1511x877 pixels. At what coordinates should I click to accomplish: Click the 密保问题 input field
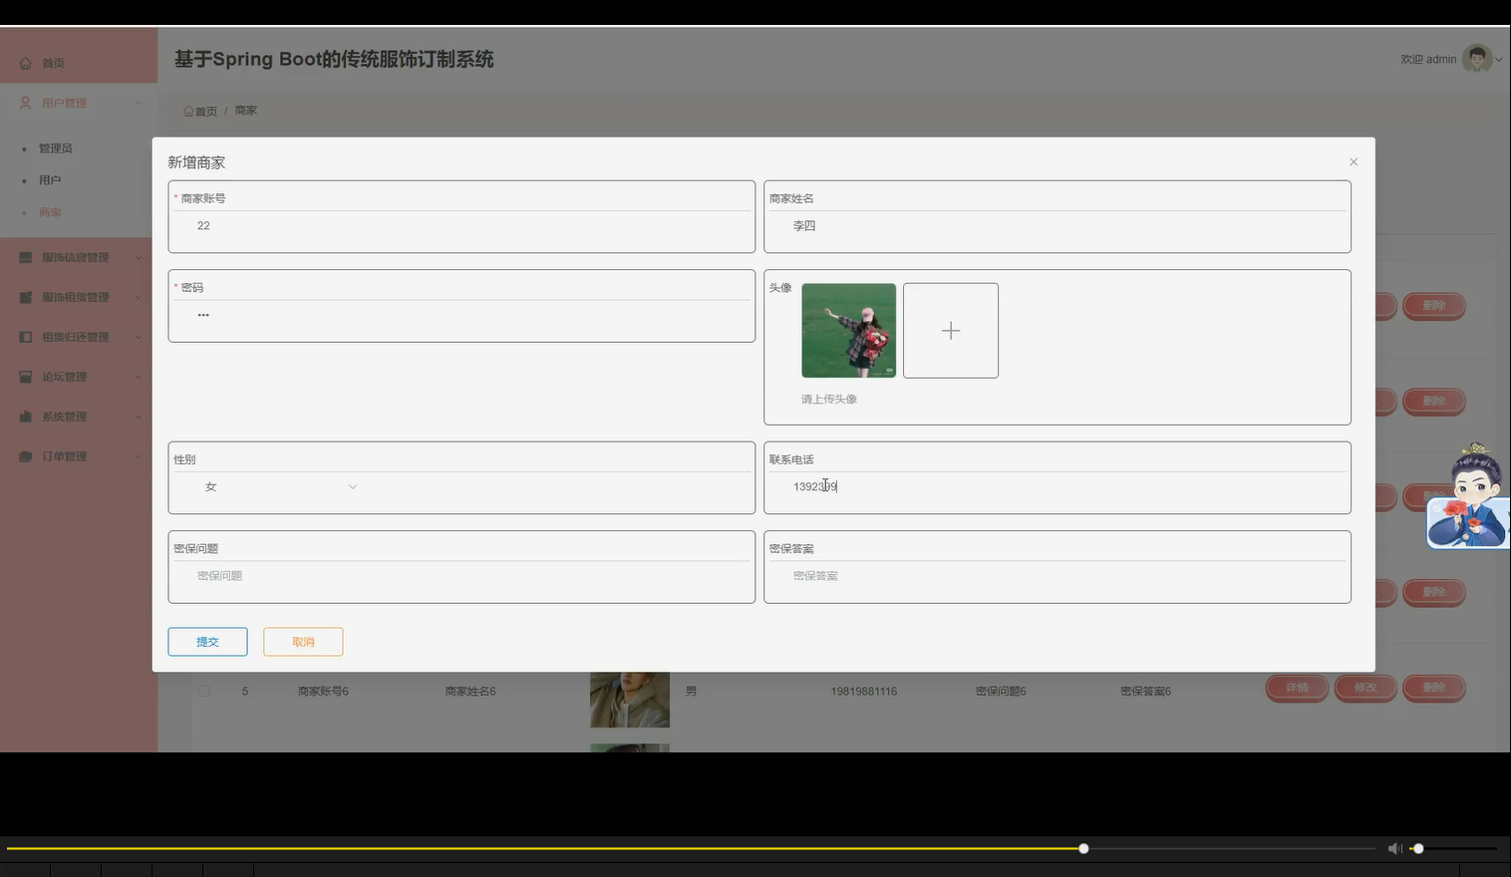coord(461,576)
